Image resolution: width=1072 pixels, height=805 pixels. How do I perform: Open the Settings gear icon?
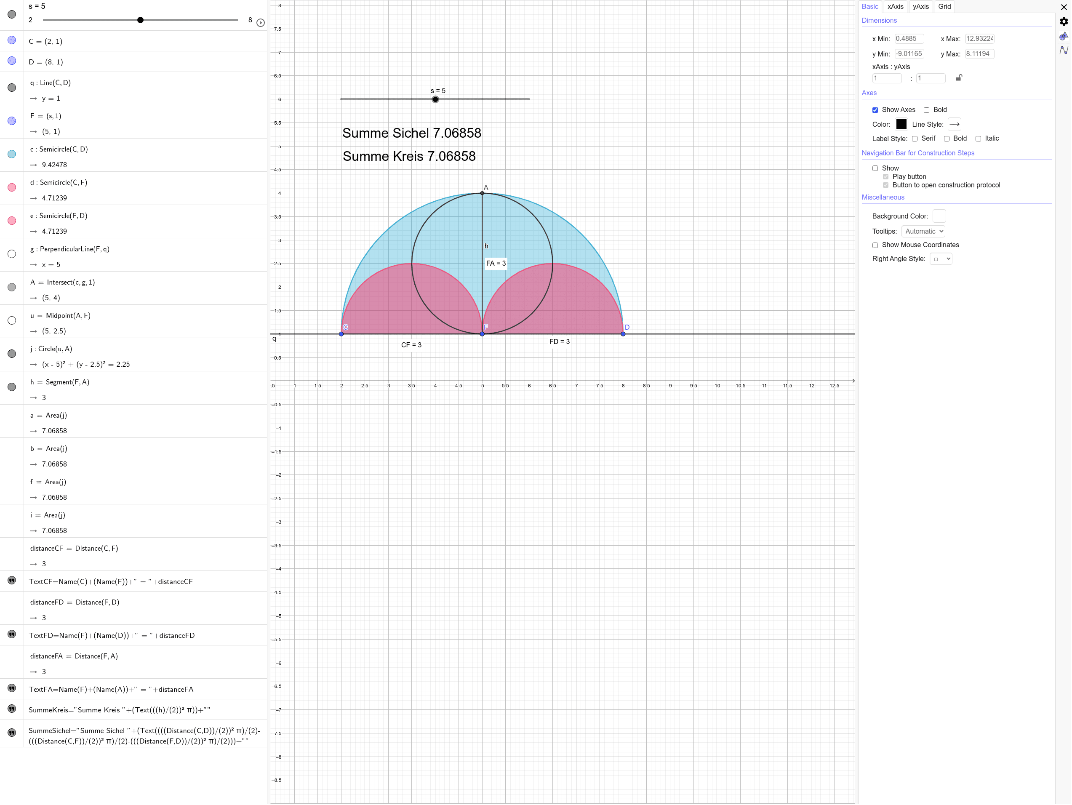1064,21
